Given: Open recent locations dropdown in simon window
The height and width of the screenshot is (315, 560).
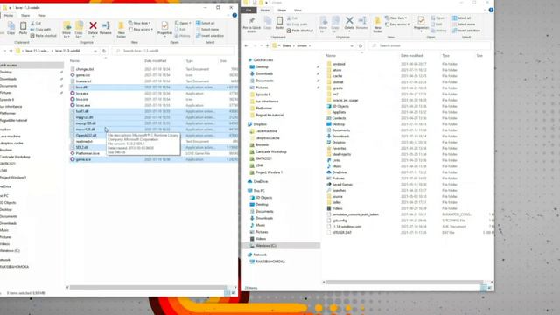Looking at the screenshot, I should [261, 45].
